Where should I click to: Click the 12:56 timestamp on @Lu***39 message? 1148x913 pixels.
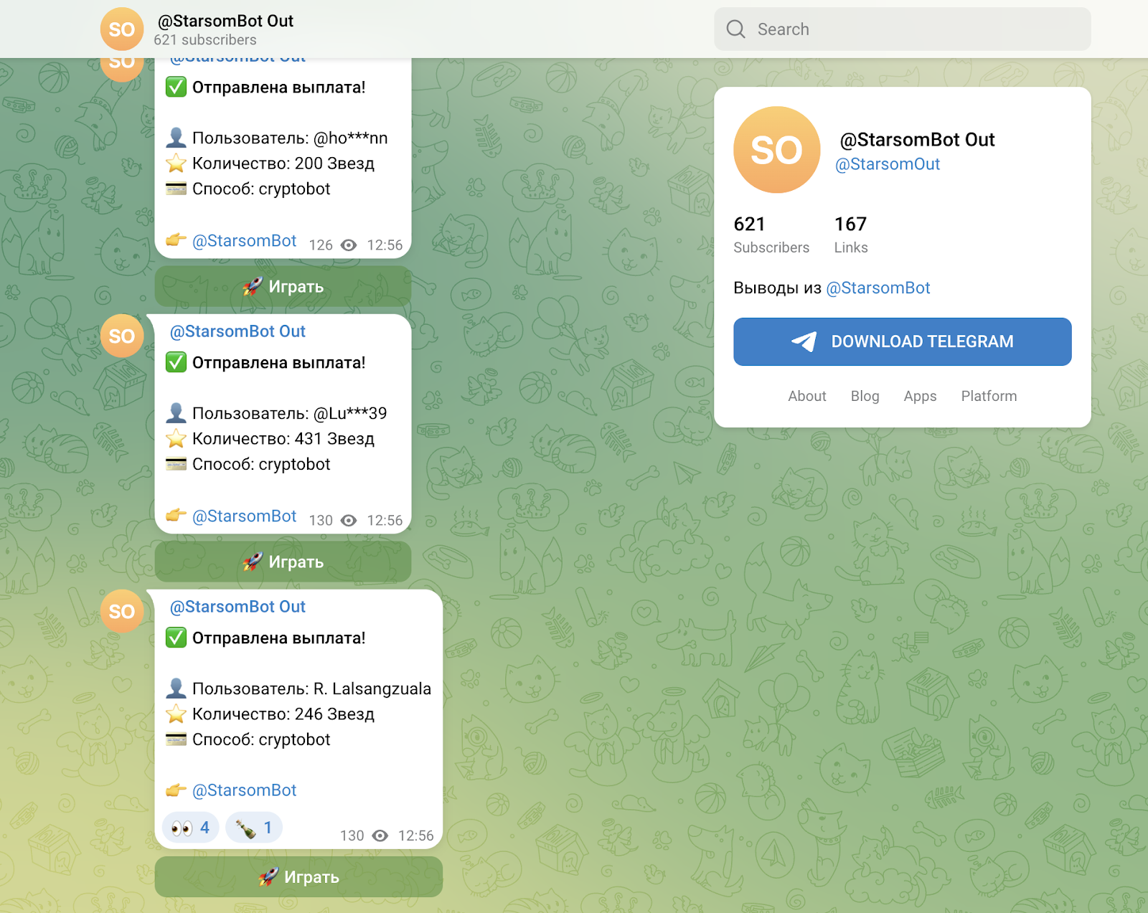pyautogui.click(x=385, y=521)
